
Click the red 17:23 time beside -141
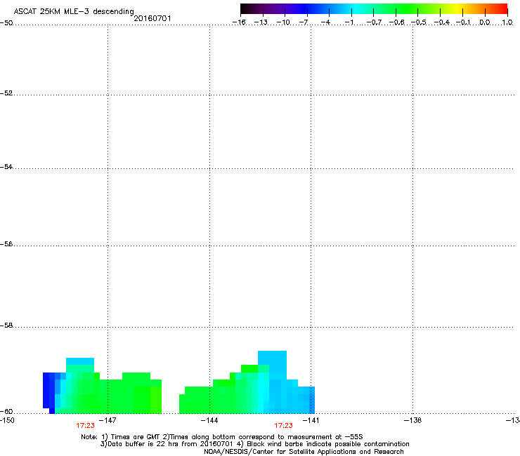coord(284,426)
